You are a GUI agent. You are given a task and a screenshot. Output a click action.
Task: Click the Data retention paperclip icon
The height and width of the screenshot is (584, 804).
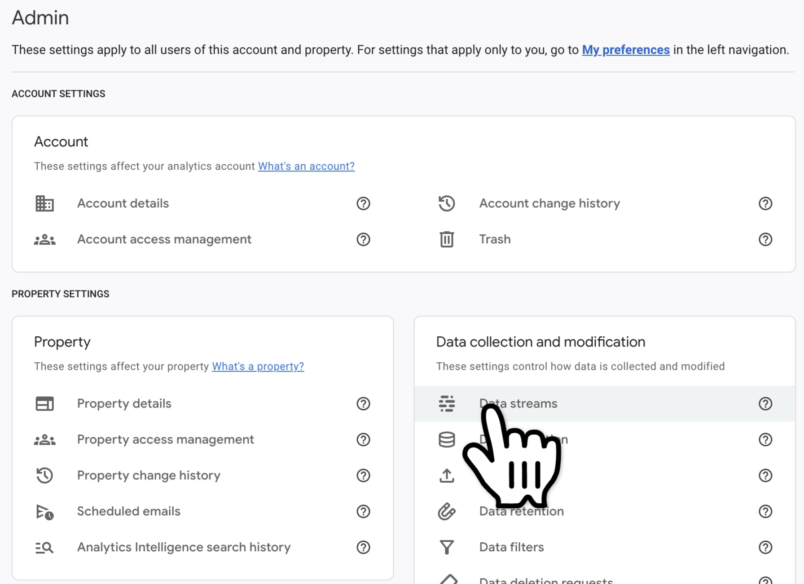pos(446,511)
